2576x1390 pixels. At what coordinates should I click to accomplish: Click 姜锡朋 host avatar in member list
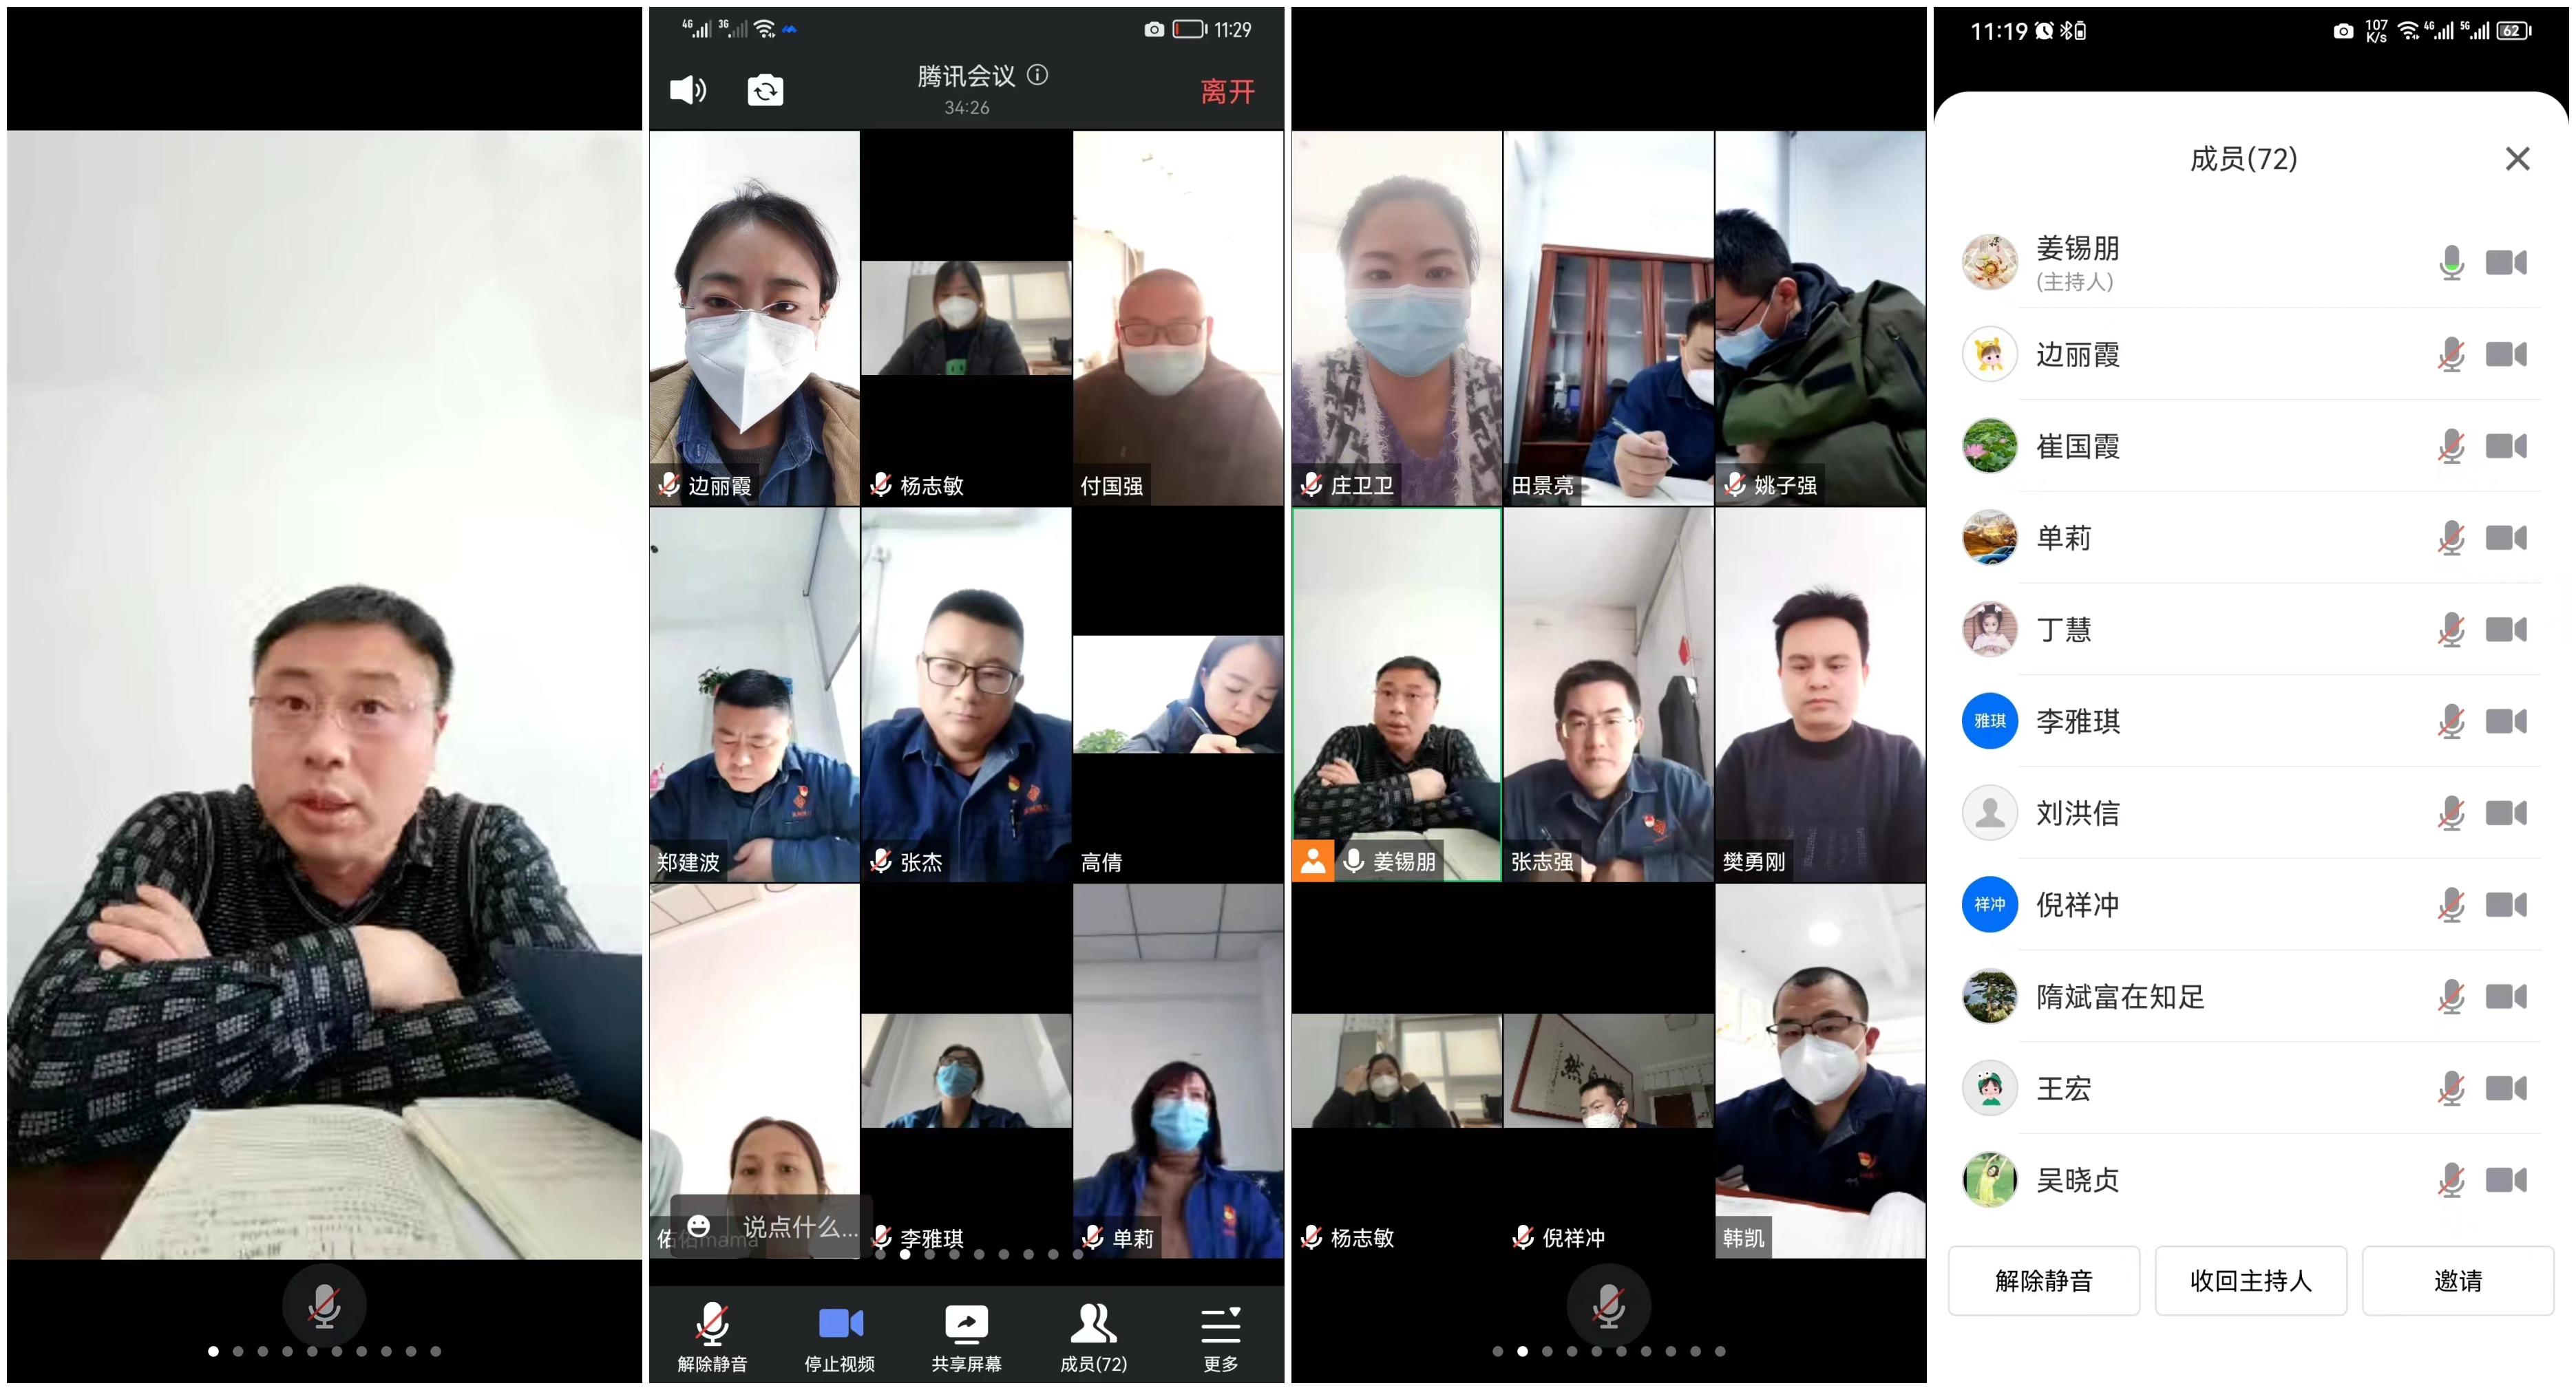pyautogui.click(x=1989, y=263)
